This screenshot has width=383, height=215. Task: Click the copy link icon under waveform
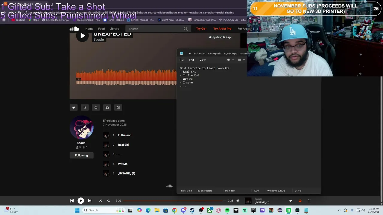click(x=107, y=107)
